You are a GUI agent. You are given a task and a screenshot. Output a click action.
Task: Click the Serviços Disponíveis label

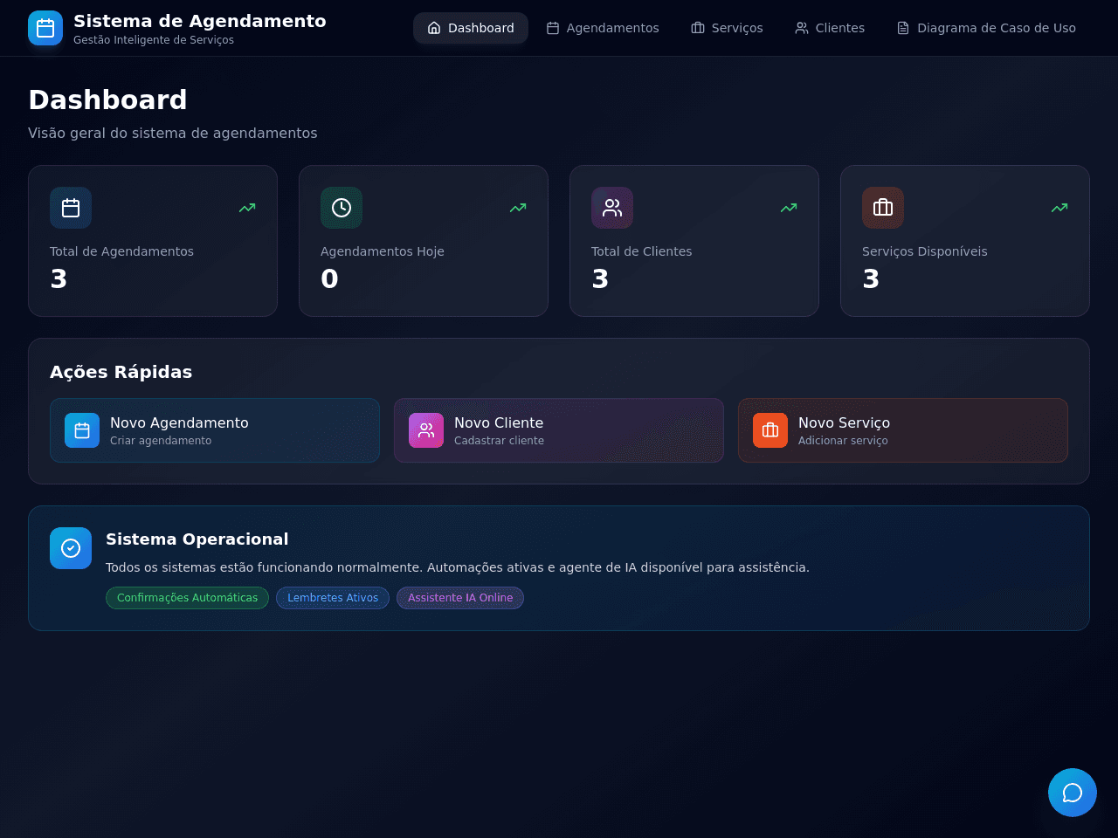(925, 251)
